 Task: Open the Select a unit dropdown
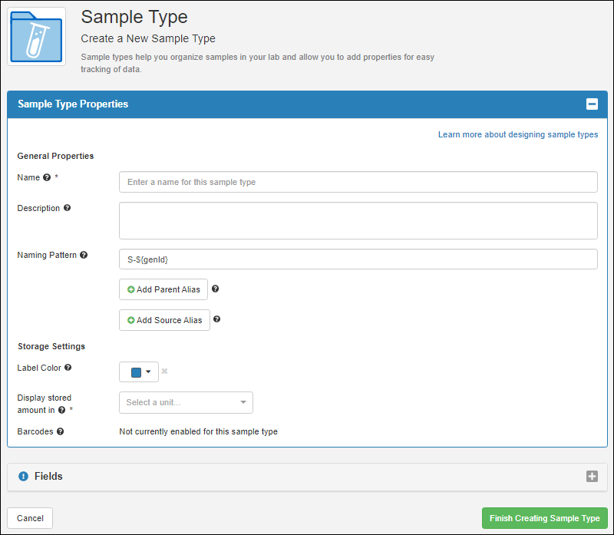point(186,402)
